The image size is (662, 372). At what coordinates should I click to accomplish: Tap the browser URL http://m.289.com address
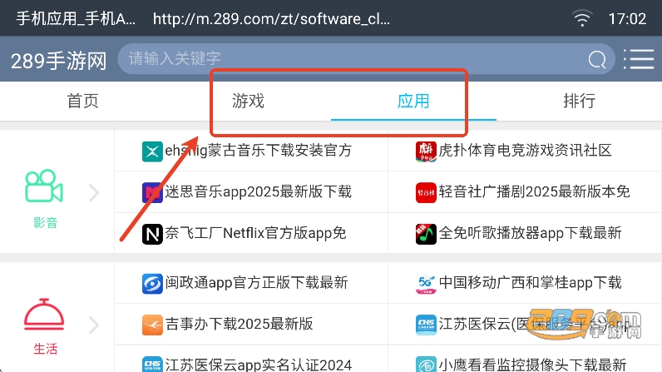click(271, 18)
